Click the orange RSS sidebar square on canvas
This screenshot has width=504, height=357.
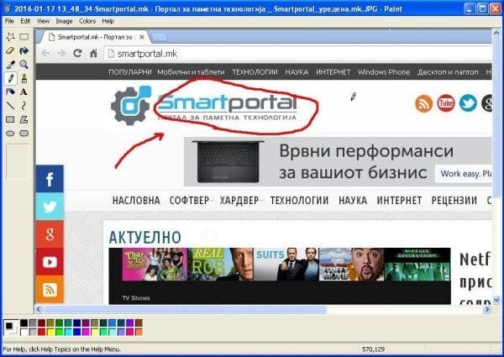click(x=50, y=290)
